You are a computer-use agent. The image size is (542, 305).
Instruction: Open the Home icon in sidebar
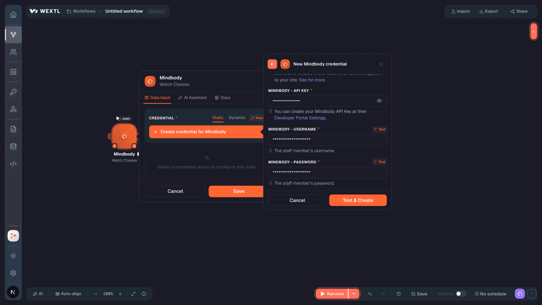click(x=13, y=14)
